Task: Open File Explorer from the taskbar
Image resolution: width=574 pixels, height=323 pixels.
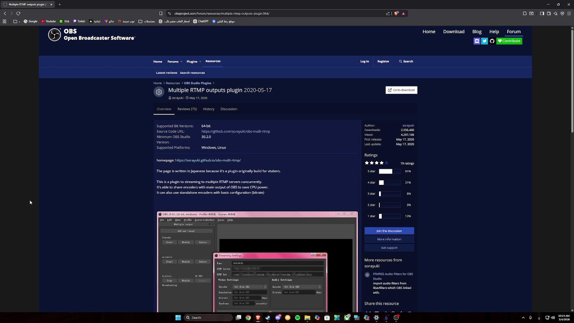Action: 307,318
